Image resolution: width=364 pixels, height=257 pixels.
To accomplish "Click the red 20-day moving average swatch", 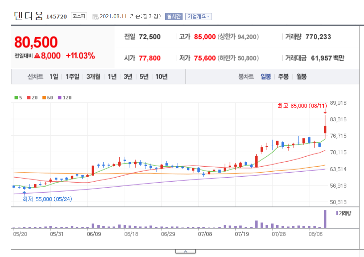I will 29,98.
